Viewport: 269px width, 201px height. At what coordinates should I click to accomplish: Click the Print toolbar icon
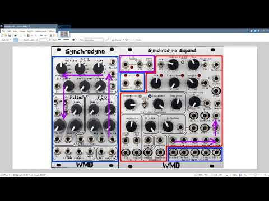pyautogui.click(x=15, y=35)
